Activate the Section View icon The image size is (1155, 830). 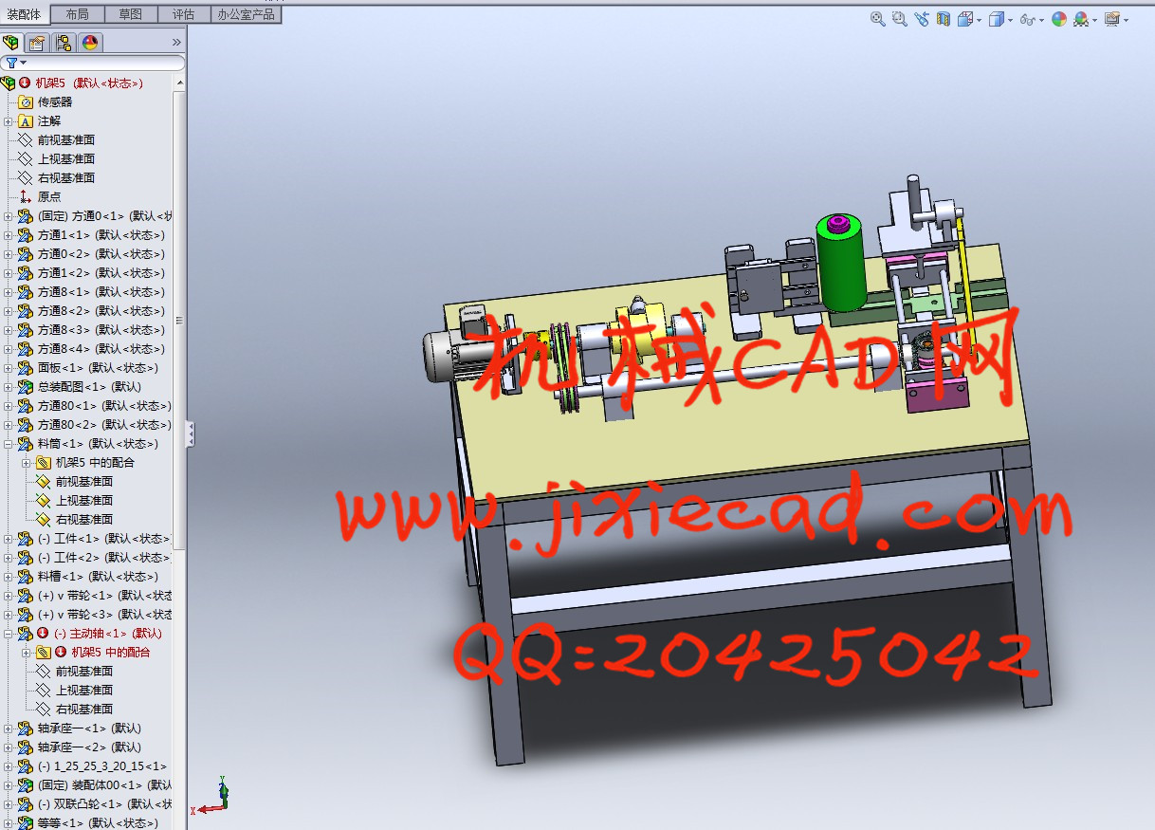pos(943,19)
